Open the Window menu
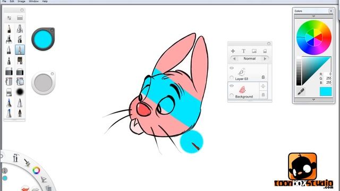340x191 pixels. pyautogui.click(x=33, y=1)
